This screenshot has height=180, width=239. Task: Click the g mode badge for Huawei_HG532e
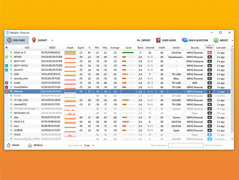209,139
